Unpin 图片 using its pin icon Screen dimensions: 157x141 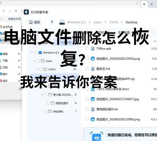pyautogui.click(x=19, y=74)
